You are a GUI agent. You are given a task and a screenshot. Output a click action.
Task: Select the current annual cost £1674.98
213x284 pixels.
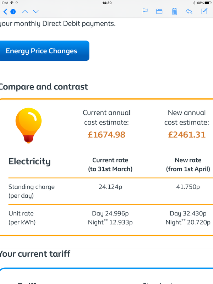(106, 135)
